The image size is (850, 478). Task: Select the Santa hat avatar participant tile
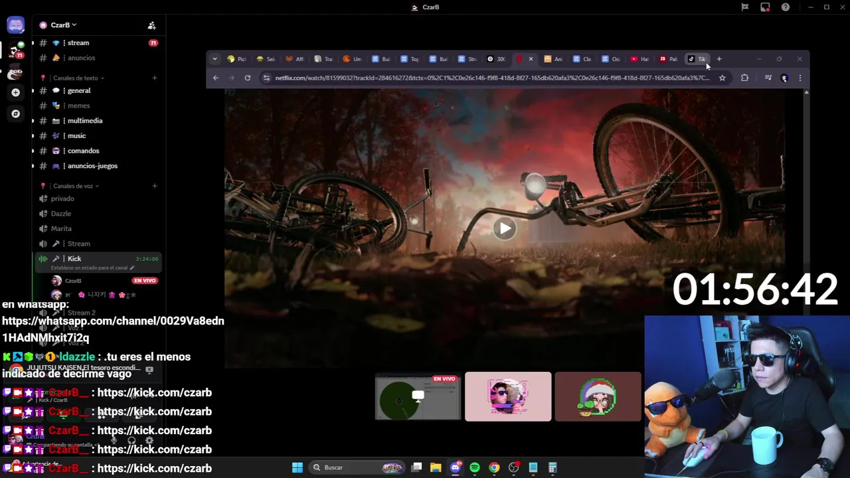[598, 397]
